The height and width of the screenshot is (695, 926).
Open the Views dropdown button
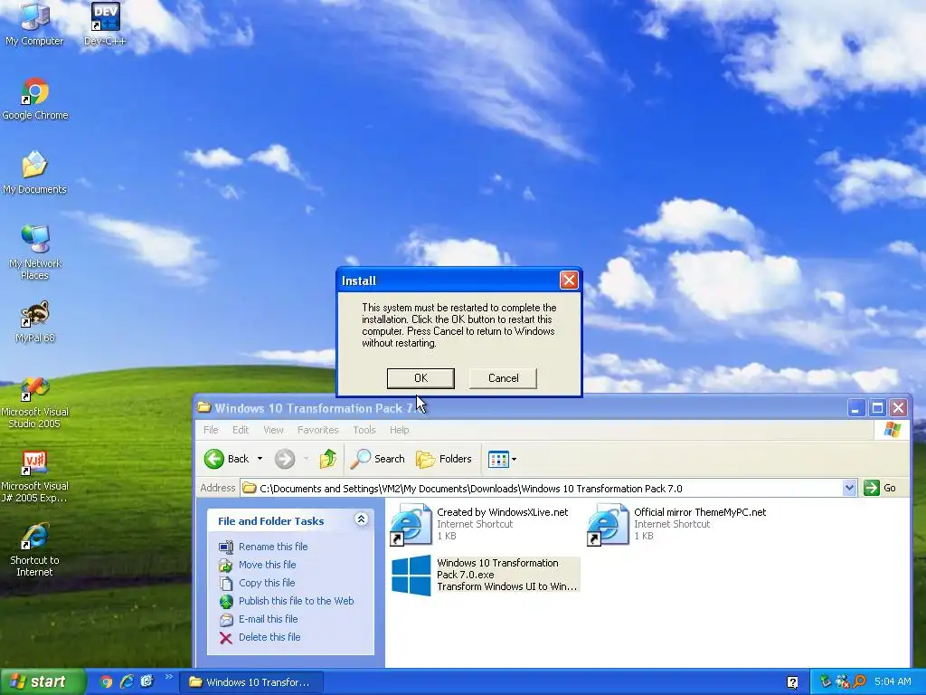(502, 459)
